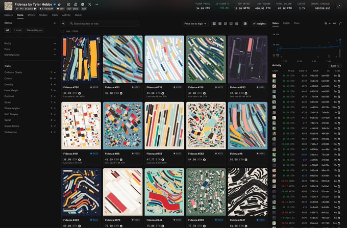Click the BY ART_BLOCKS tag

(x=26, y=9)
